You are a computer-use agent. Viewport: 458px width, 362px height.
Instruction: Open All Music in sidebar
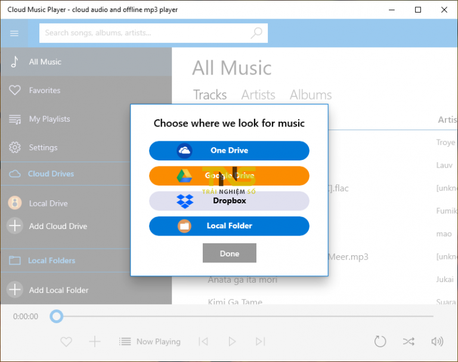[x=86, y=62]
